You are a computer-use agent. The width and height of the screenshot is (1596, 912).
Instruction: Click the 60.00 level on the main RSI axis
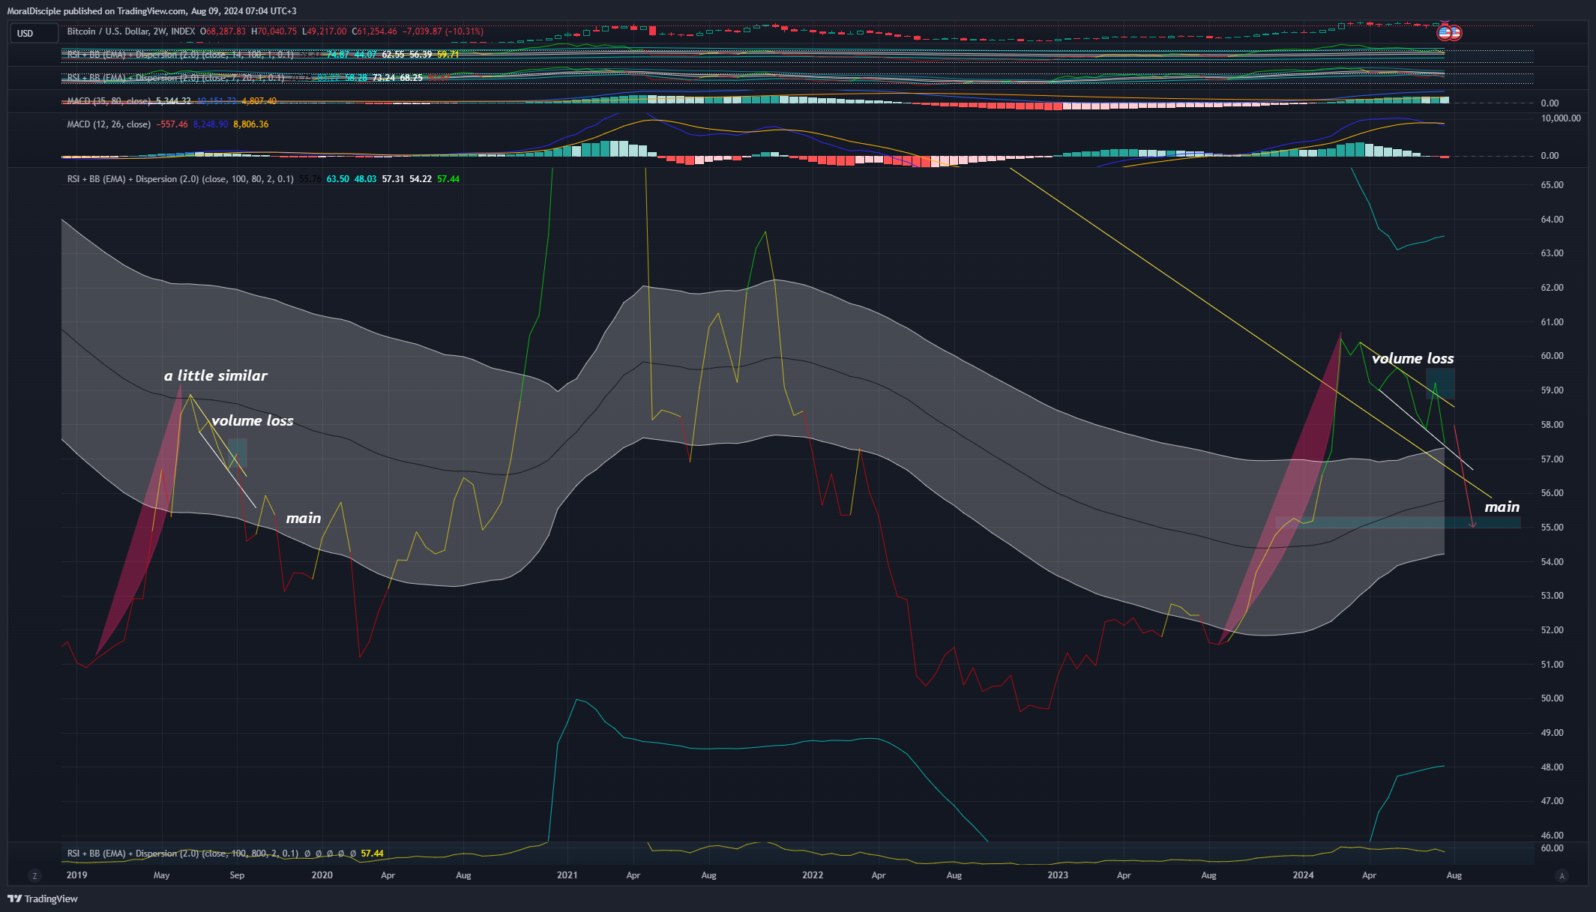[x=1552, y=356]
